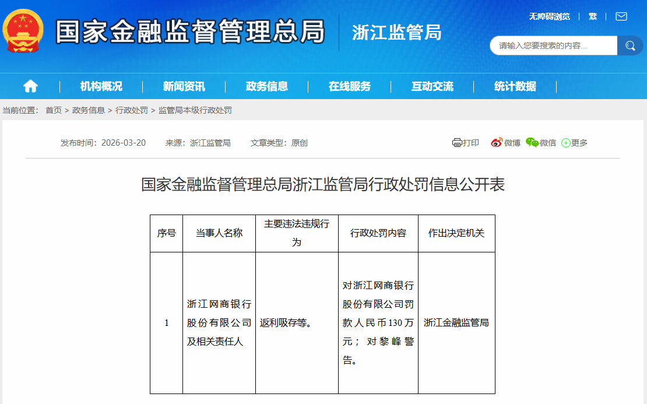Viewport: 647px width, 404px height.
Task: Open the 统计数据 menu
Action: pos(515,86)
